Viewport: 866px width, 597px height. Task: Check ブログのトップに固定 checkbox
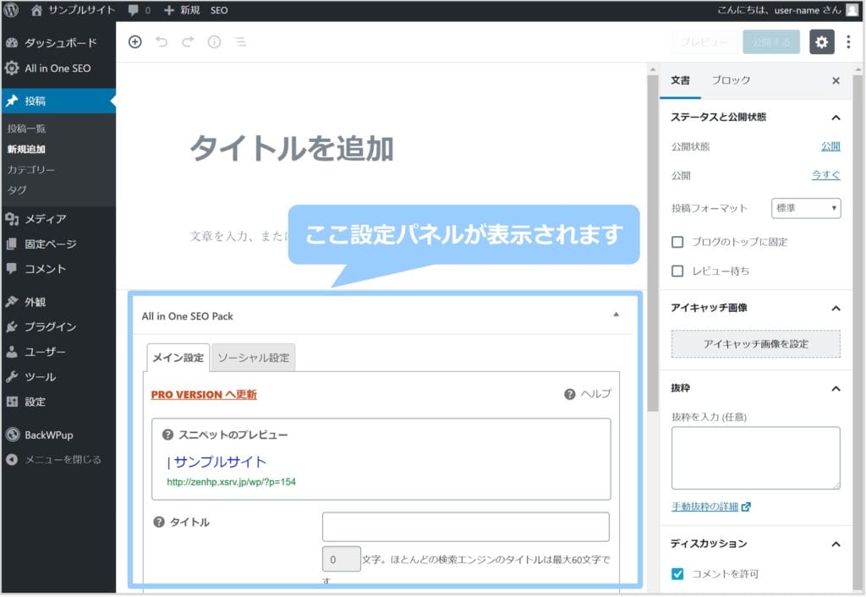pyautogui.click(x=677, y=242)
